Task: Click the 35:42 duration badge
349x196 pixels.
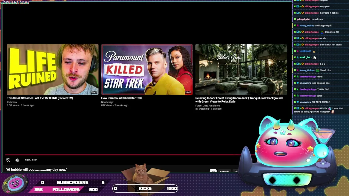Action: (94, 92)
